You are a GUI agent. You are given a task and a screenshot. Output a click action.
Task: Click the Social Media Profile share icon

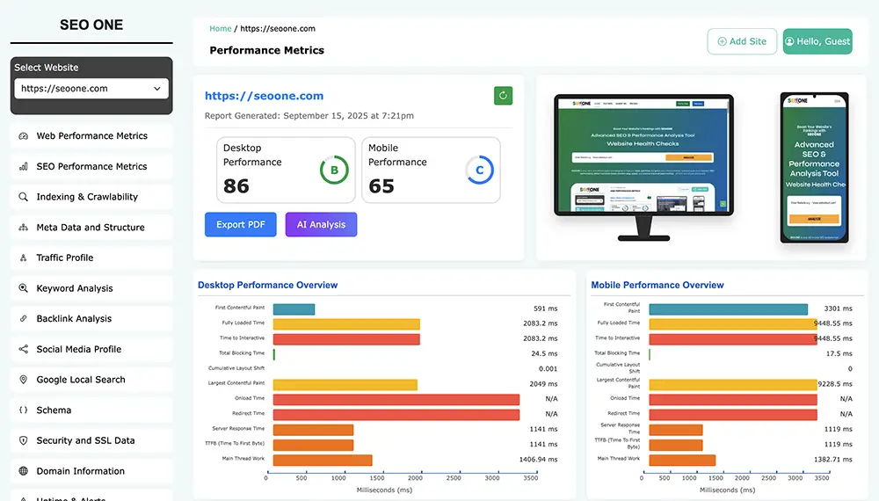coord(23,350)
